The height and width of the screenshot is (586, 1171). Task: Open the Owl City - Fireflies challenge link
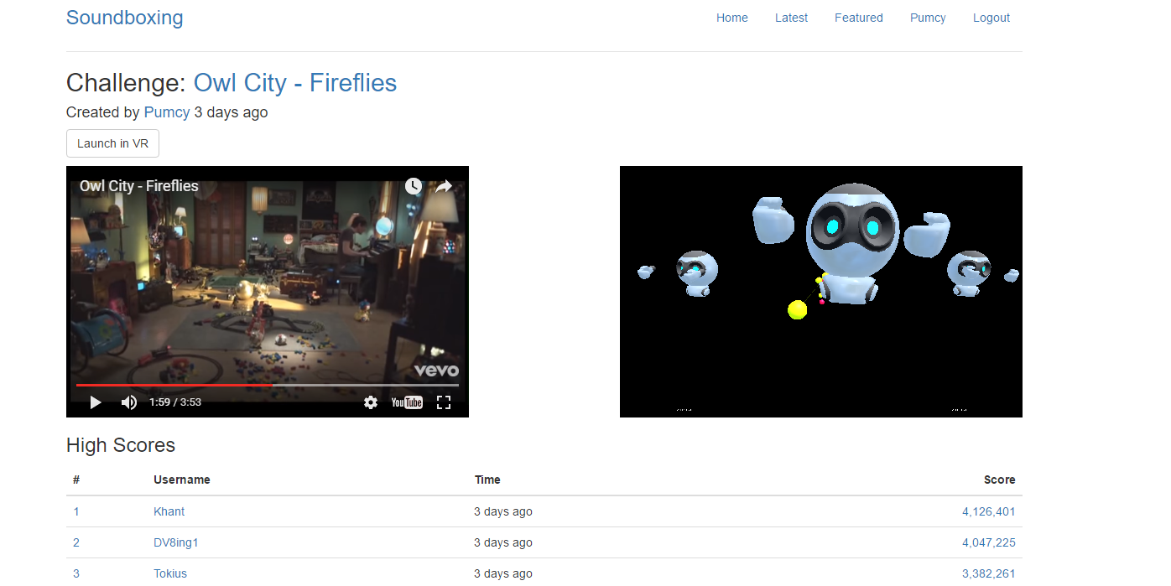point(295,83)
